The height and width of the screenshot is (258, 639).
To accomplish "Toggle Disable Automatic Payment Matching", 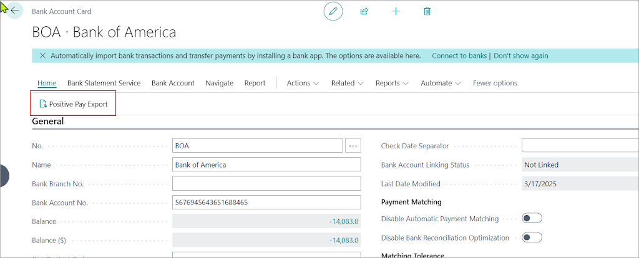I will (x=532, y=219).
